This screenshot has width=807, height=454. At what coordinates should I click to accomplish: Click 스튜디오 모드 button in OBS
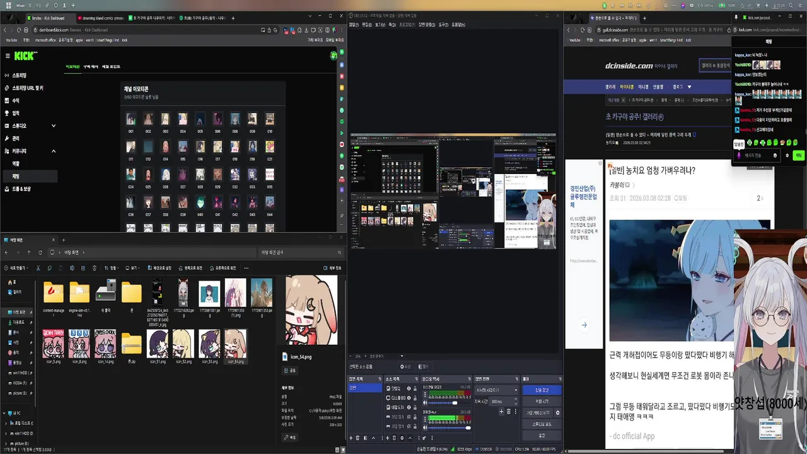click(542, 424)
